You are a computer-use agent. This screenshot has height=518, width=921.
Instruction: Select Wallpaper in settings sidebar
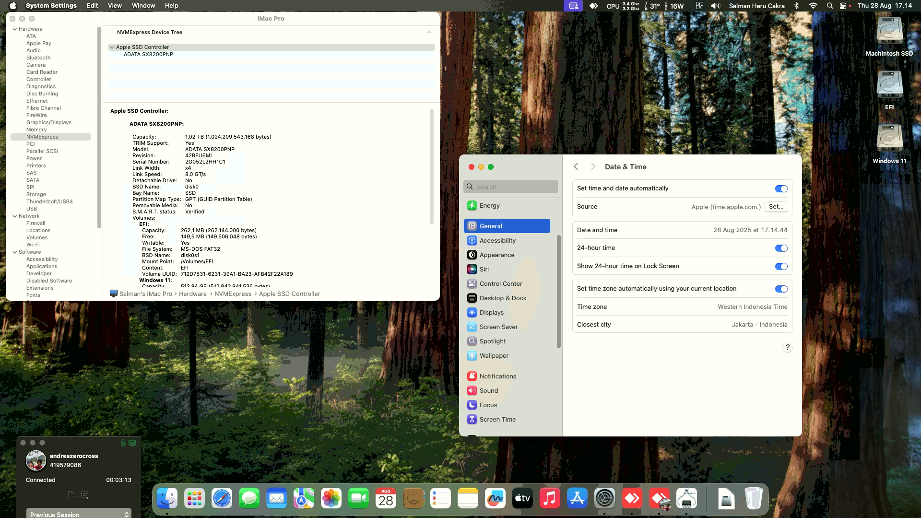tap(494, 355)
